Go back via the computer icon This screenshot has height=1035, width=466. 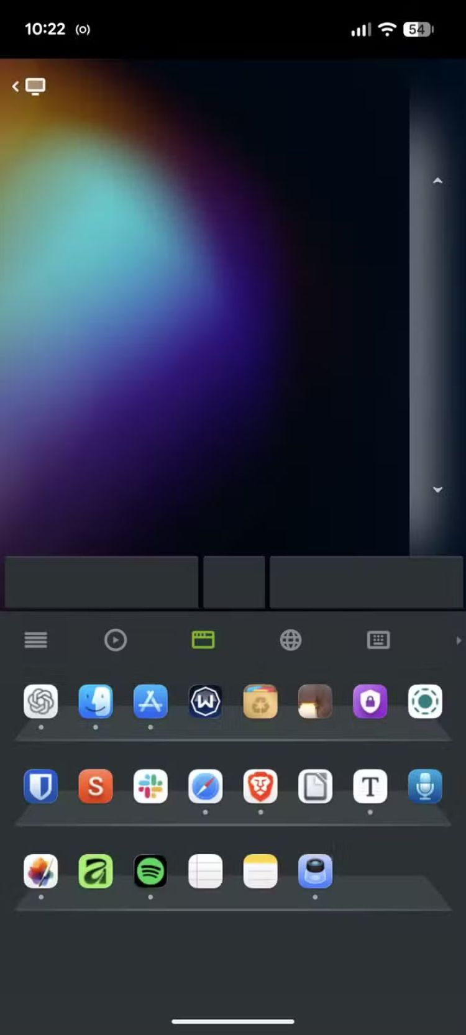pyautogui.click(x=29, y=86)
